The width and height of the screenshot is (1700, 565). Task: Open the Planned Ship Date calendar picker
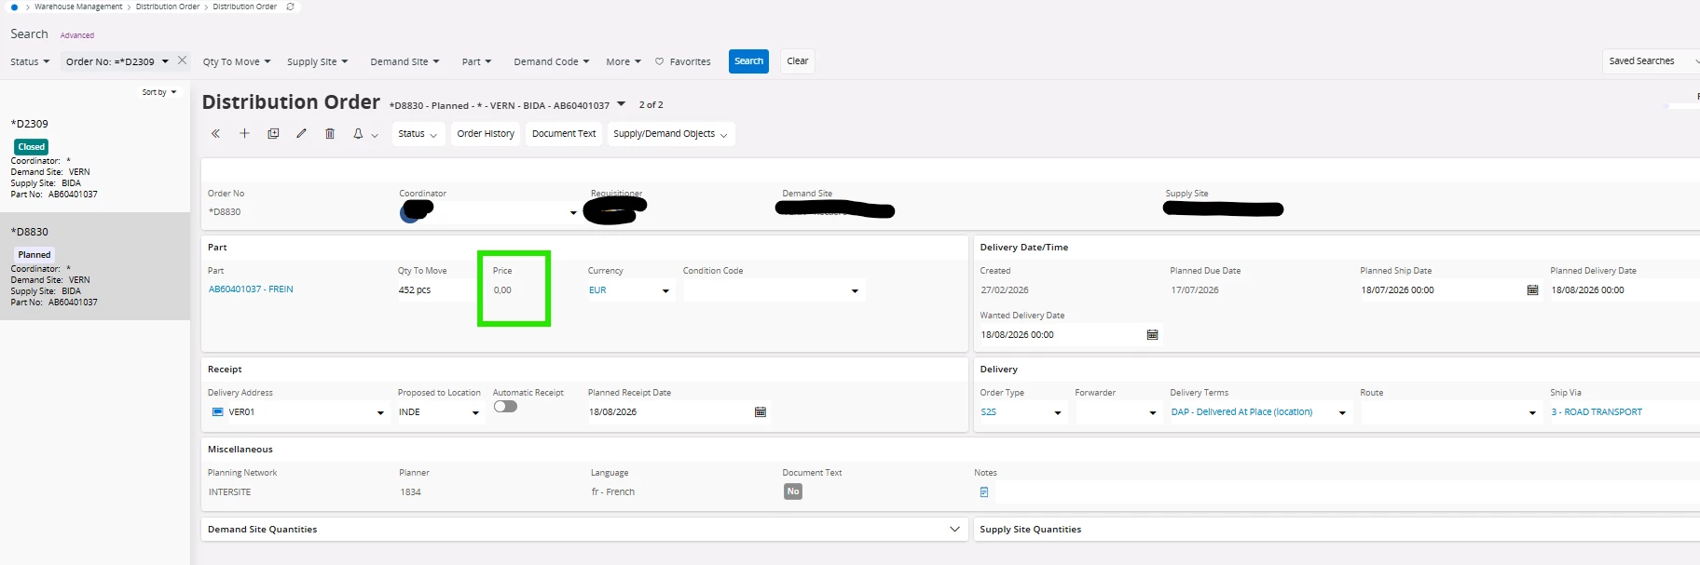(x=1532, y=290)
